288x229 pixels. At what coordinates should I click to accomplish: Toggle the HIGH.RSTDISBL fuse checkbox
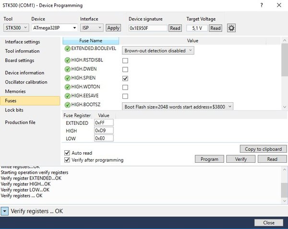[125, 60]
